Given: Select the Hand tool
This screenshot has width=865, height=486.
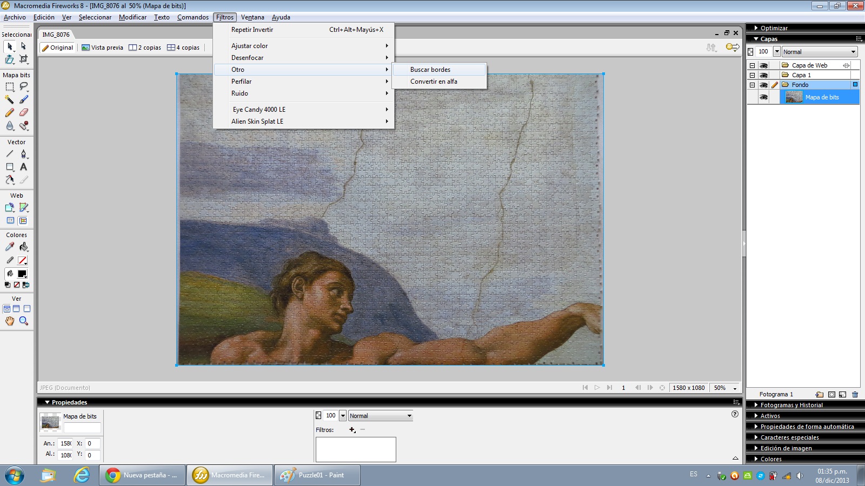Looking at the screenshot, I should point(10,321).
